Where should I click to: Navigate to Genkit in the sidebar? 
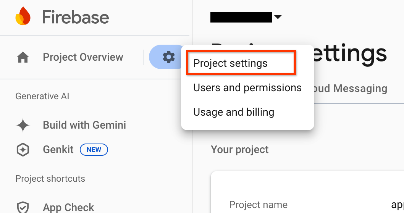(x=58, y=150)
